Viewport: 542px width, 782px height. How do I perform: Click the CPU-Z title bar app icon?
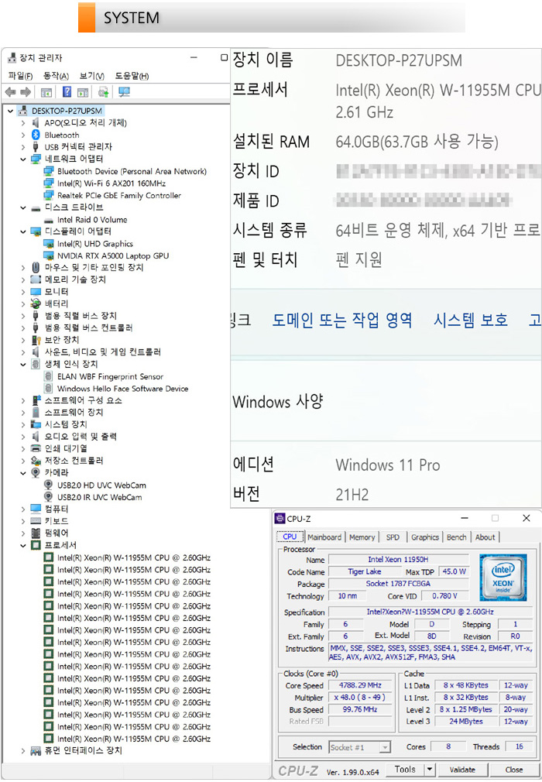280,518
